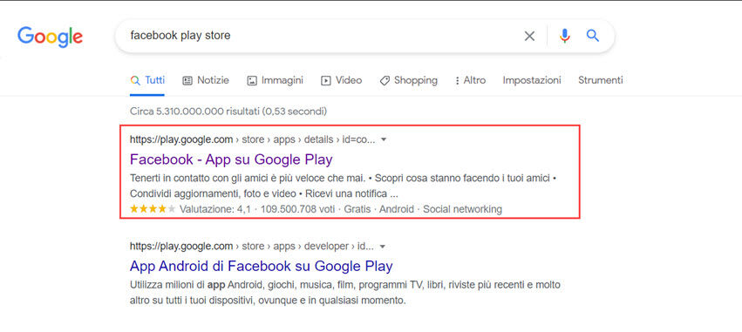This screenshot has width=742, height=332.
Task: Open Strumenti search tools
Action: coord(601,80)
